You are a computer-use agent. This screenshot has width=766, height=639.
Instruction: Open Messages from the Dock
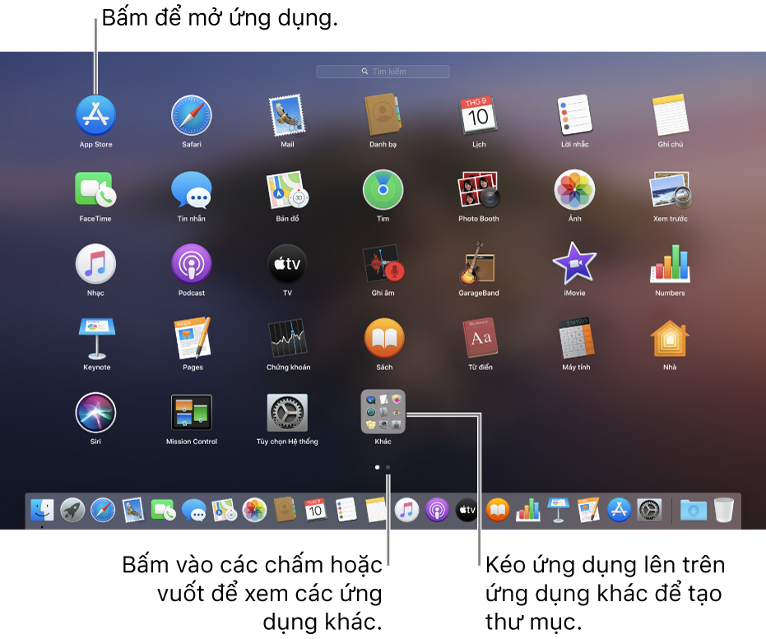194,510
